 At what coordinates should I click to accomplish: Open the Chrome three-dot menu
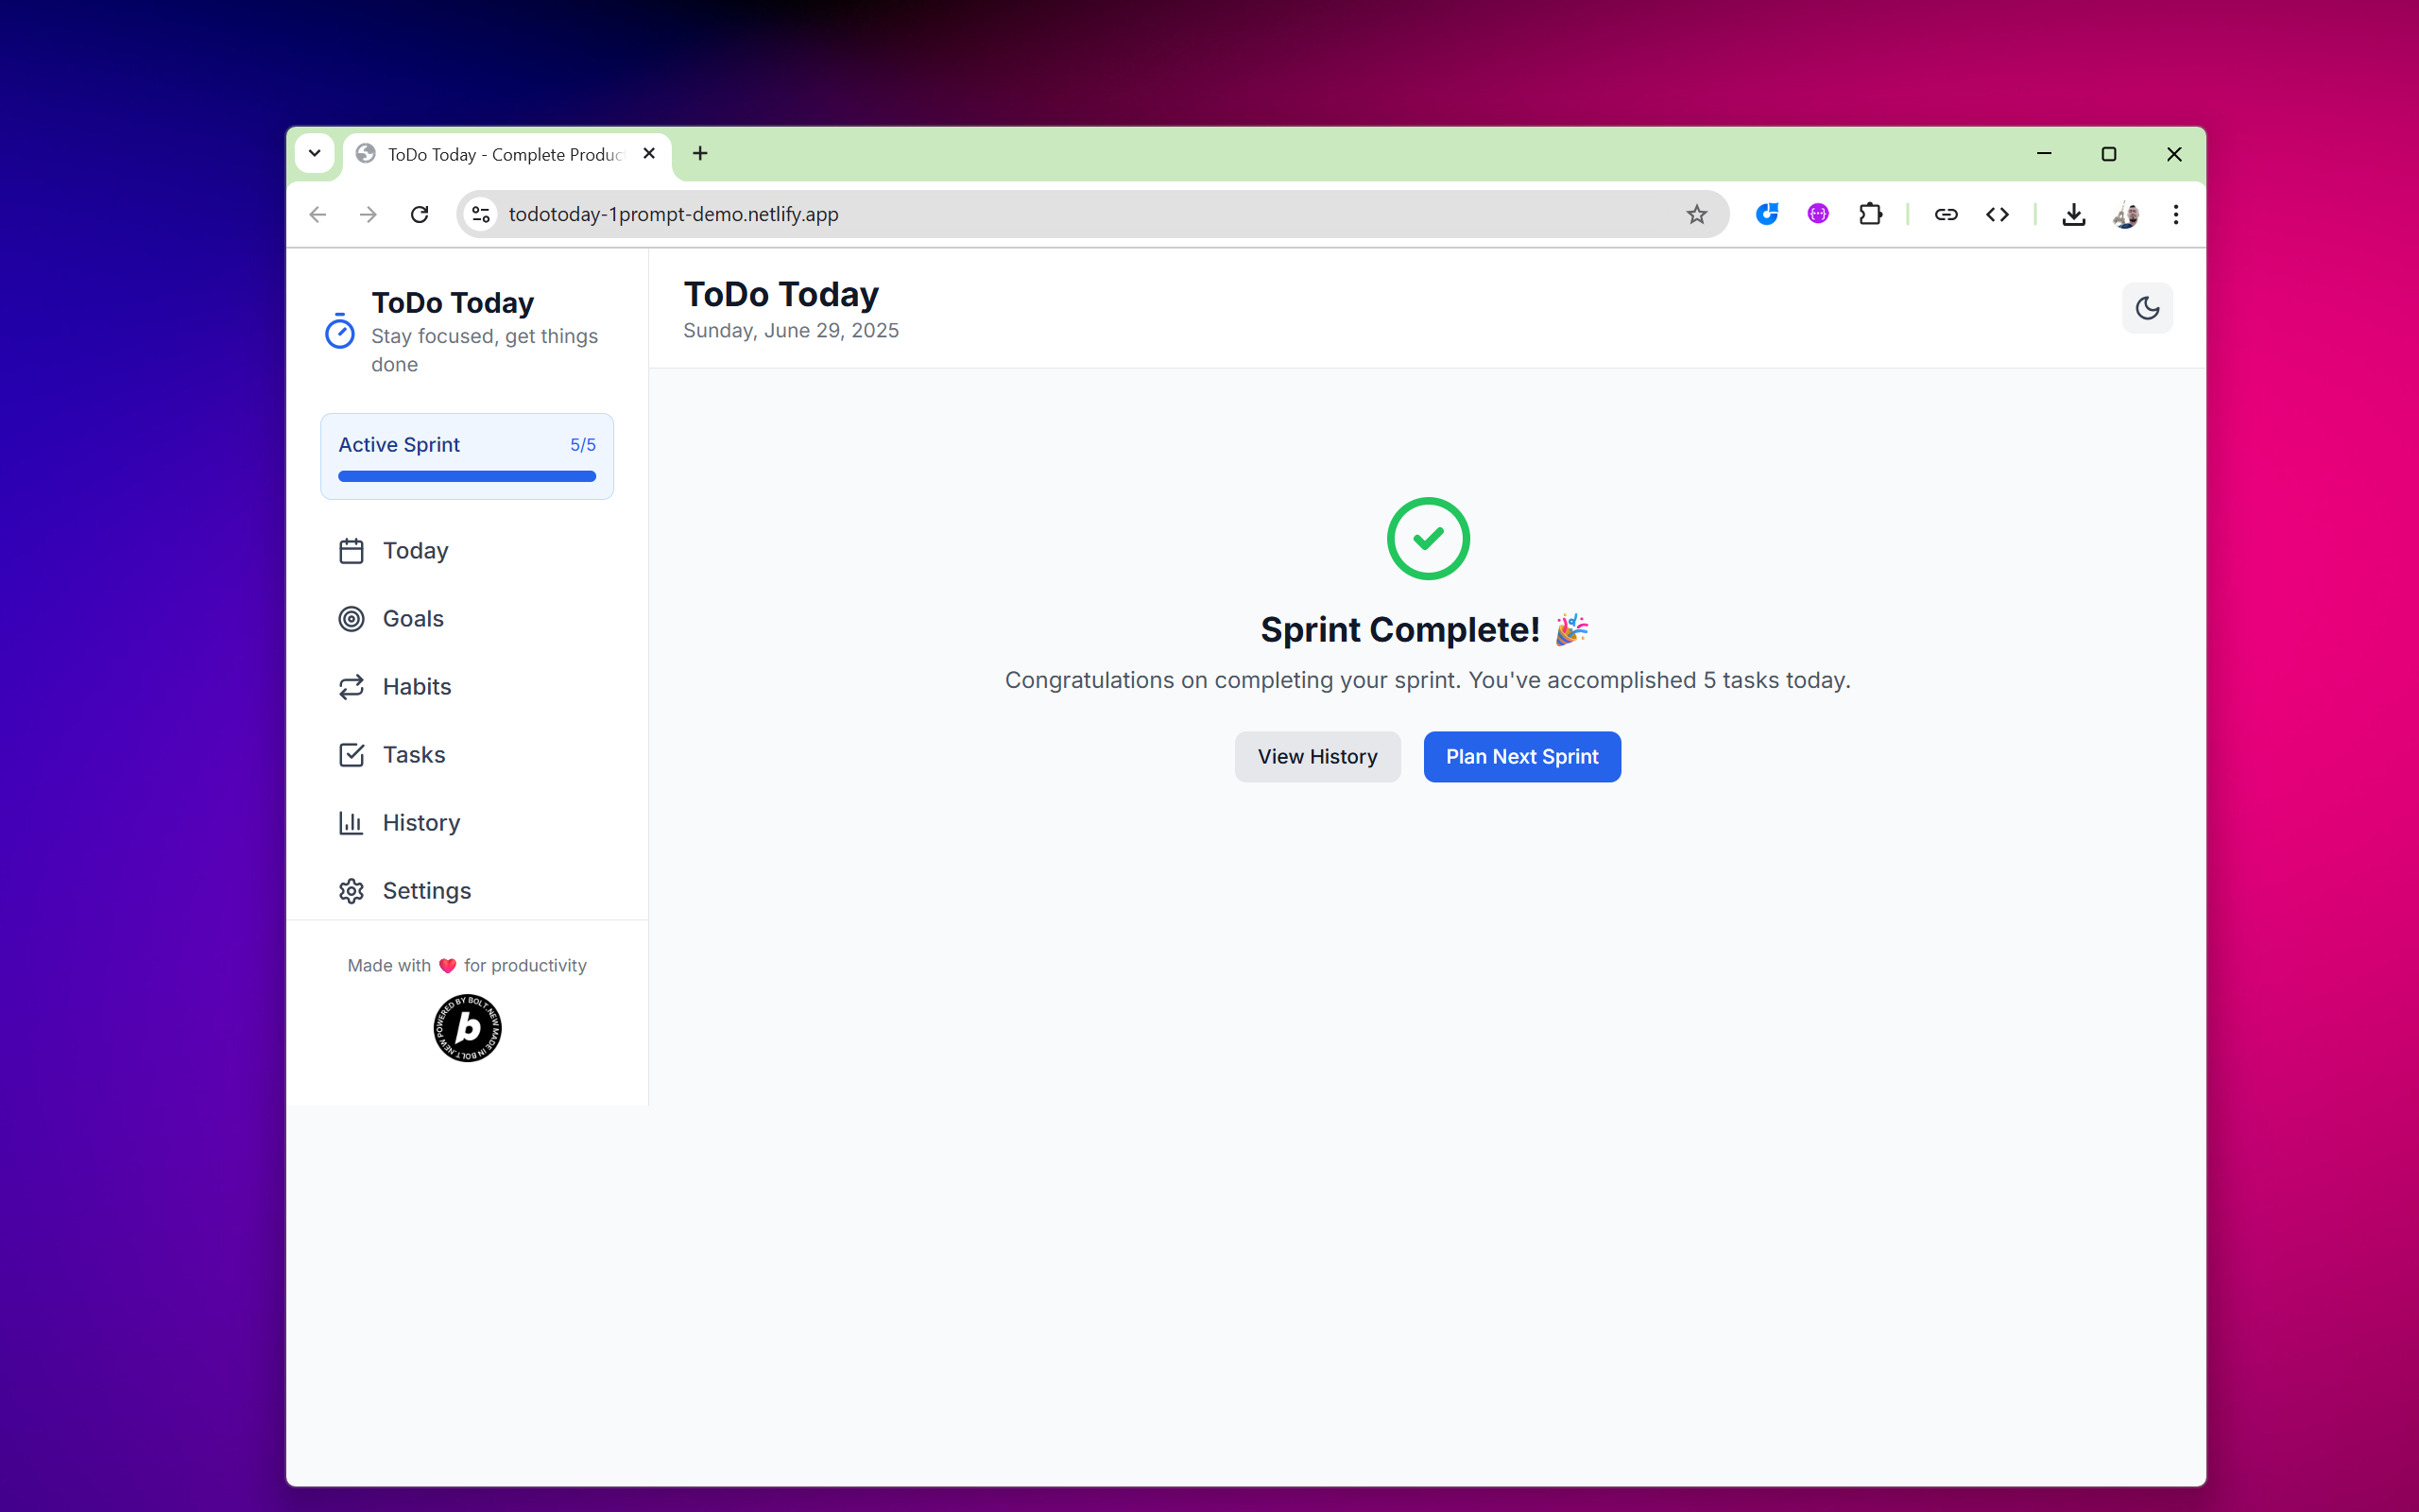[x=2175, y=214]
